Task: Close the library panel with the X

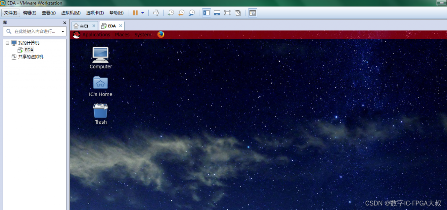Action: point(65,23)
